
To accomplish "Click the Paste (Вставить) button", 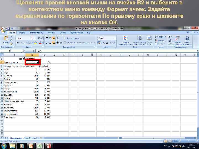I will 6,40.
